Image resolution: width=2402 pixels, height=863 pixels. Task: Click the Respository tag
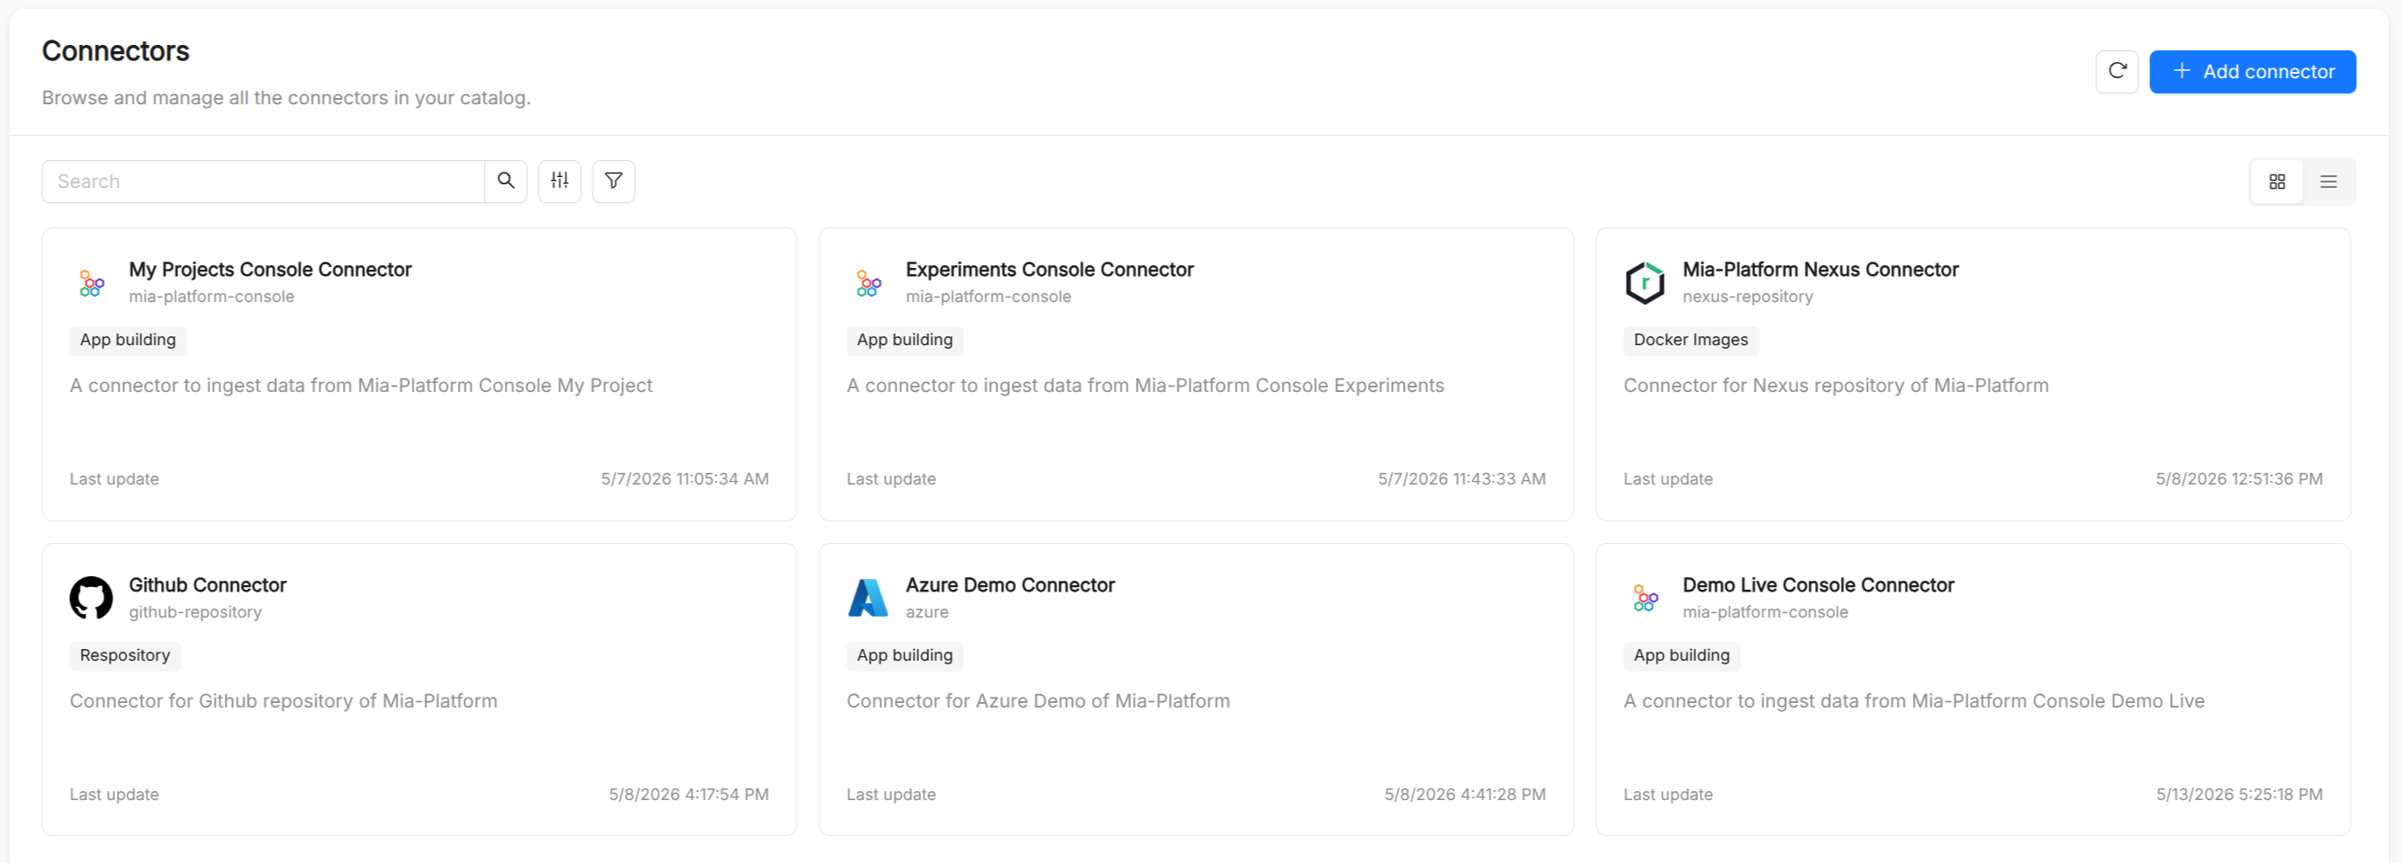click(125, 655)
